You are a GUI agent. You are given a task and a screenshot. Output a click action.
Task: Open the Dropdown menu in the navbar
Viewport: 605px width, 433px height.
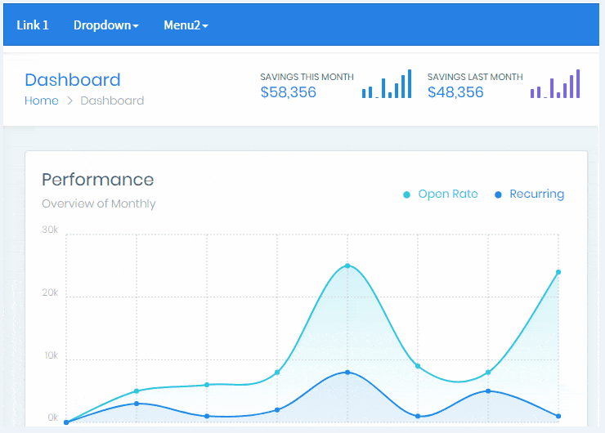point(105,25)
